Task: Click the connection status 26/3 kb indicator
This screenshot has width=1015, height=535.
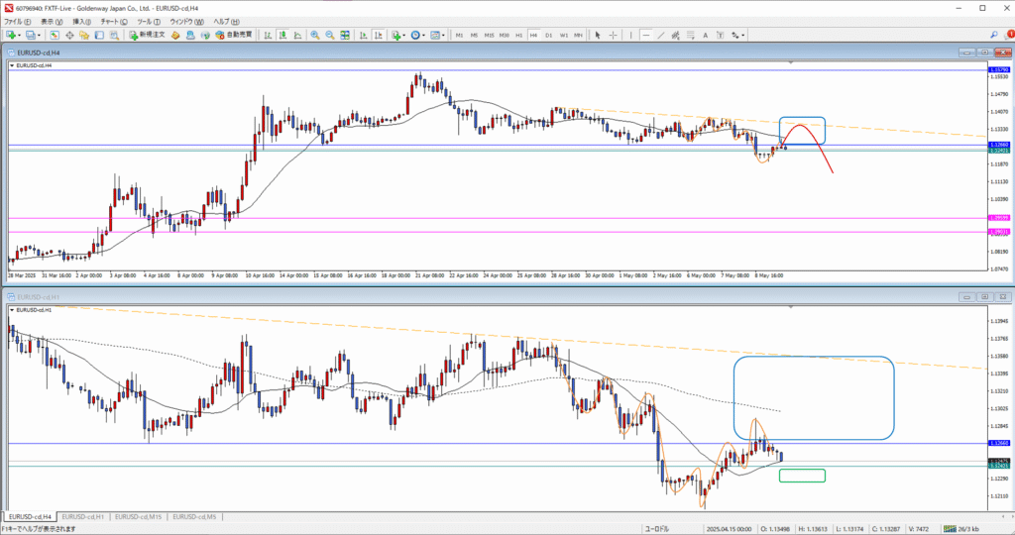Action: coord(961,529)
